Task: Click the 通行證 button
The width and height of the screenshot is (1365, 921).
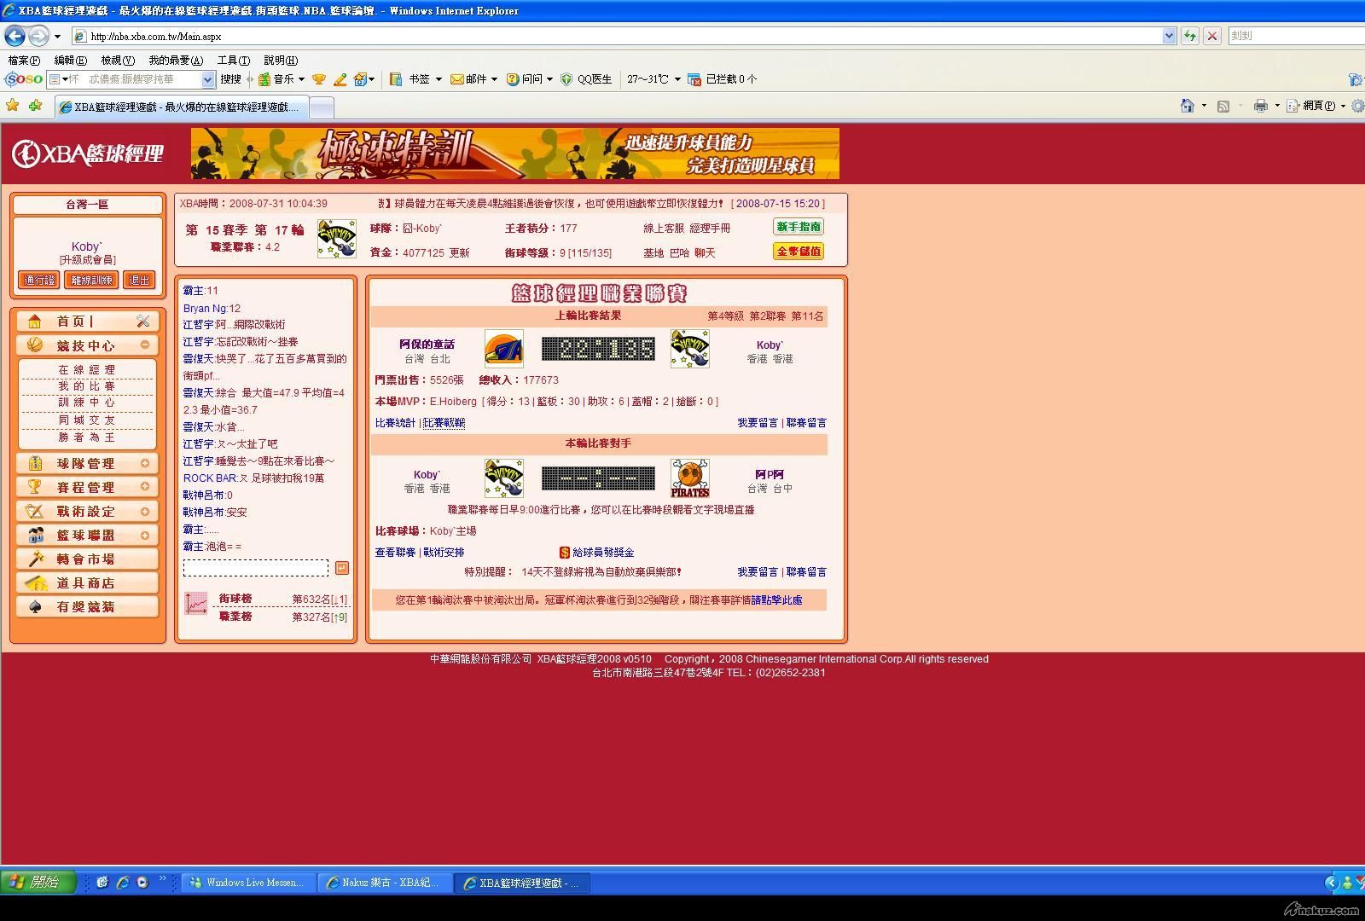Action: coord(39,280)
